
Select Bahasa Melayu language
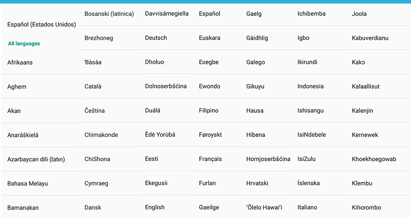(x=27, y=184)
